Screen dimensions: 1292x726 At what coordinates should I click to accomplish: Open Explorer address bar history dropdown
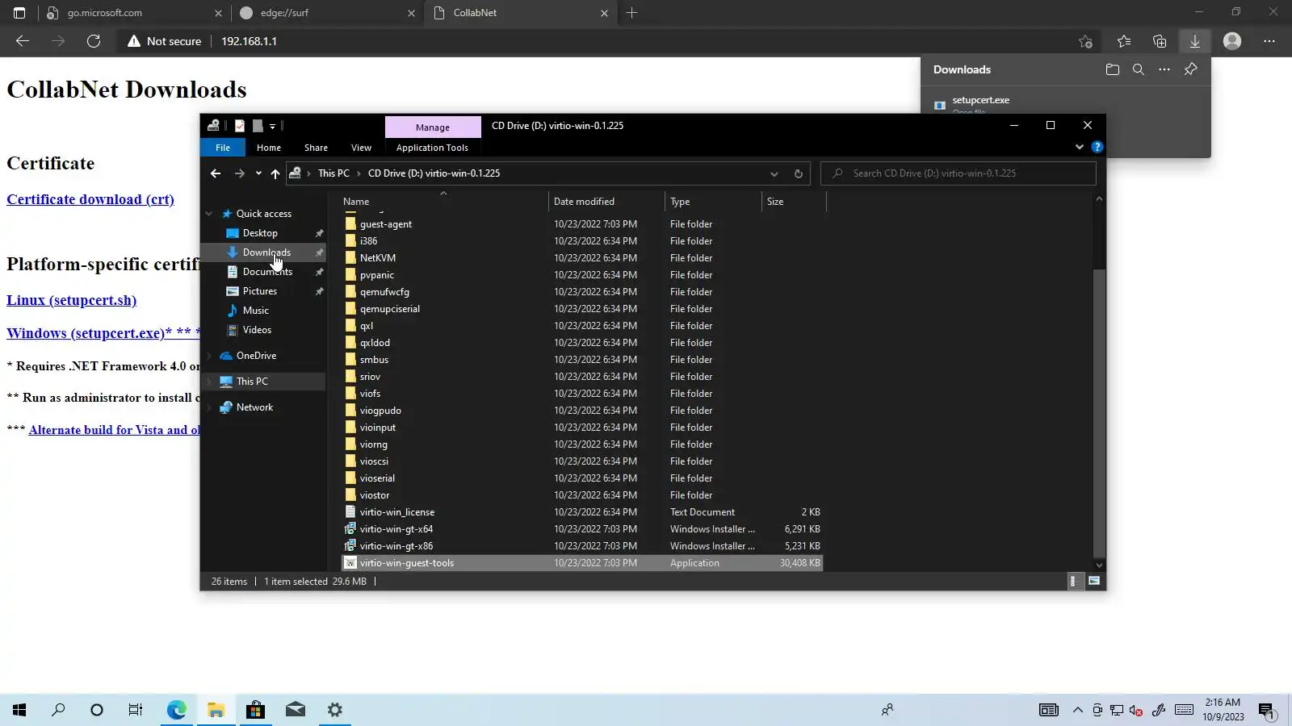click(x=774, y=173)
